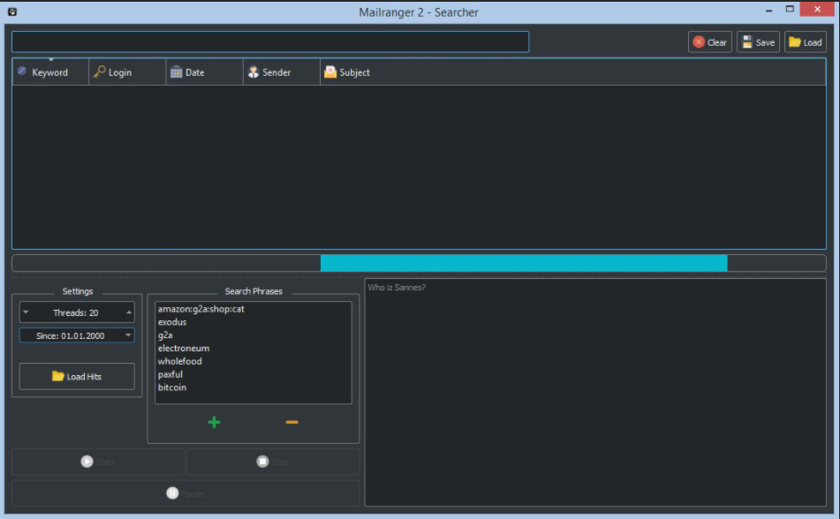Click the person icon in Sender column

[253, 72]
